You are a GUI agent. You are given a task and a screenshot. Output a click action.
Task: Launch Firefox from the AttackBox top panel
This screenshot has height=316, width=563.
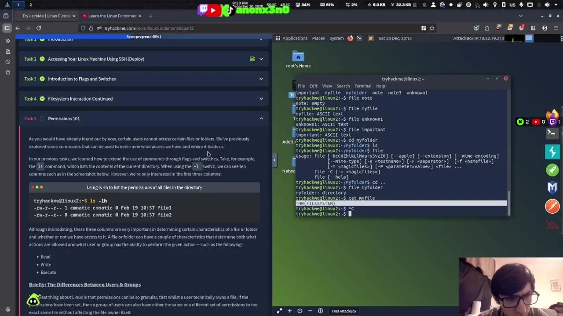[350, 38]
